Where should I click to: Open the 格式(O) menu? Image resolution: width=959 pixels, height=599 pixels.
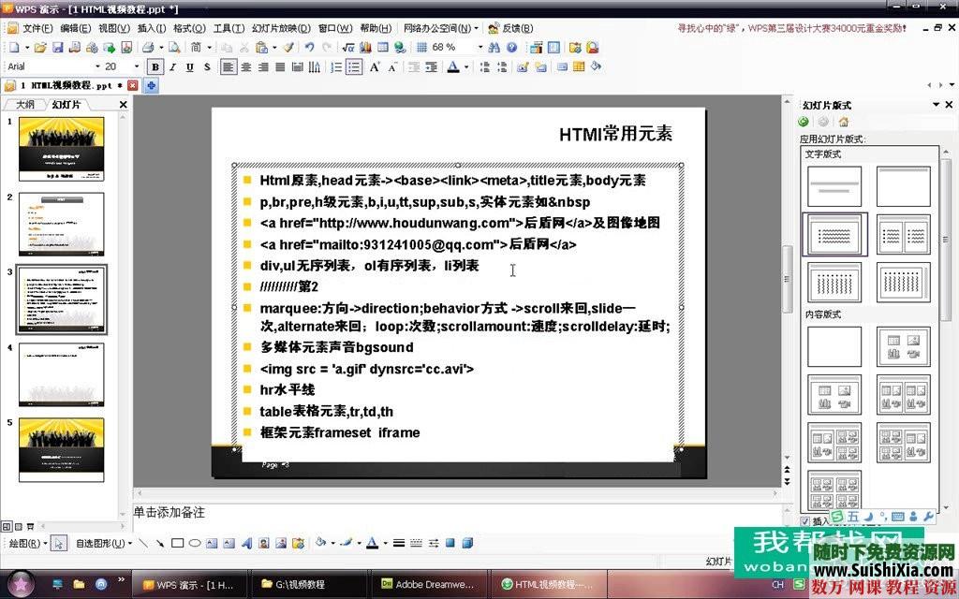coord(189,28)
